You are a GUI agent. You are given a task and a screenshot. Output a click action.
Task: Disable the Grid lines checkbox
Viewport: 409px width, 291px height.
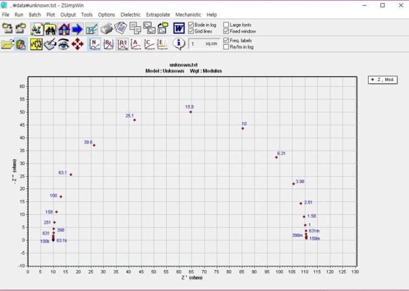point(191,31)
